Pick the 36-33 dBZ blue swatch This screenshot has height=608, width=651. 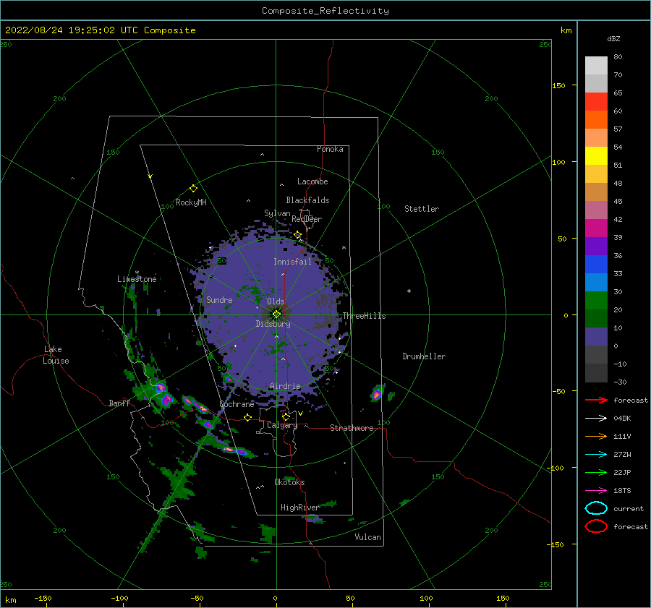(596, 265)
